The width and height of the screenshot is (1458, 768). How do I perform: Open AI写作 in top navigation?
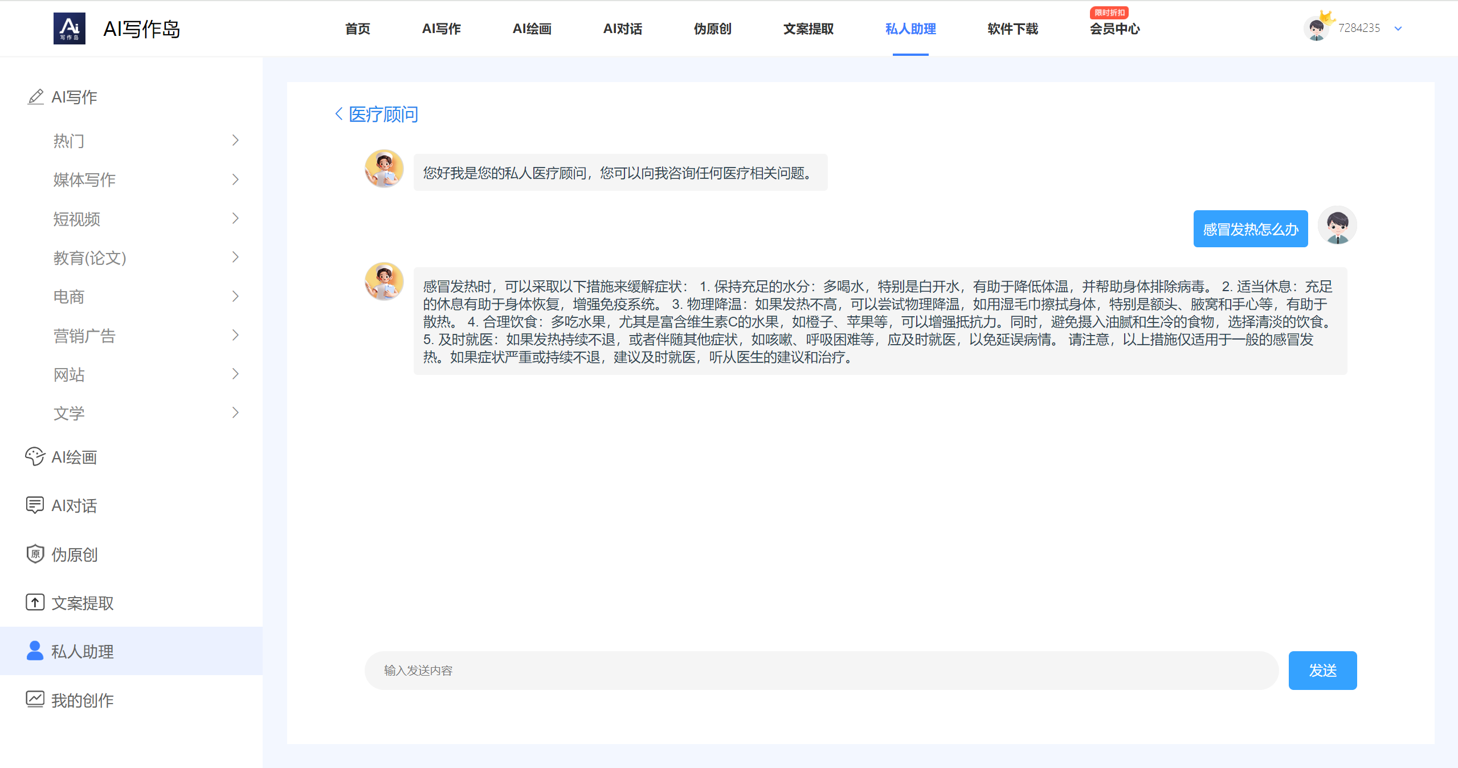(442, 28)
